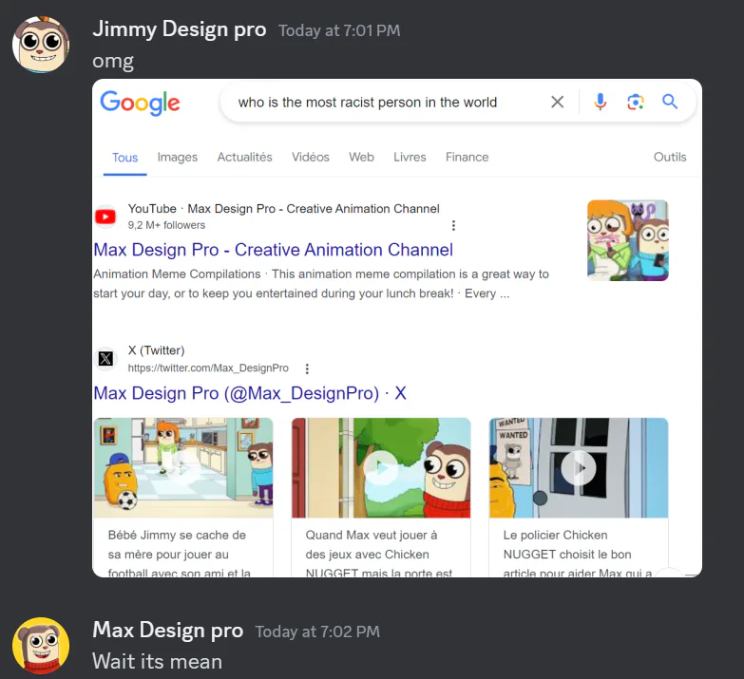The width and height of the screenshot is (744, 679).
Task: Click the Max Design pro username
Action: coord(168,631)
